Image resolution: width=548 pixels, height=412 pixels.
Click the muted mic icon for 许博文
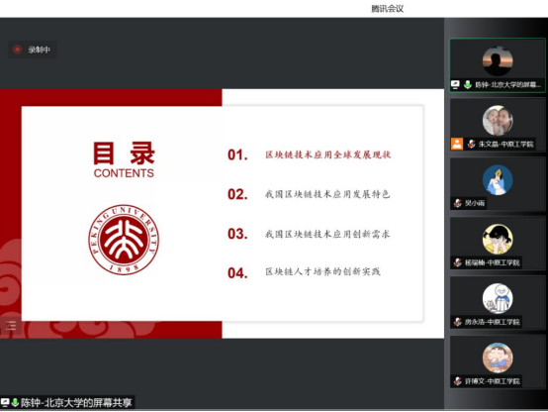pyautogui.click(x=457, y=381)
